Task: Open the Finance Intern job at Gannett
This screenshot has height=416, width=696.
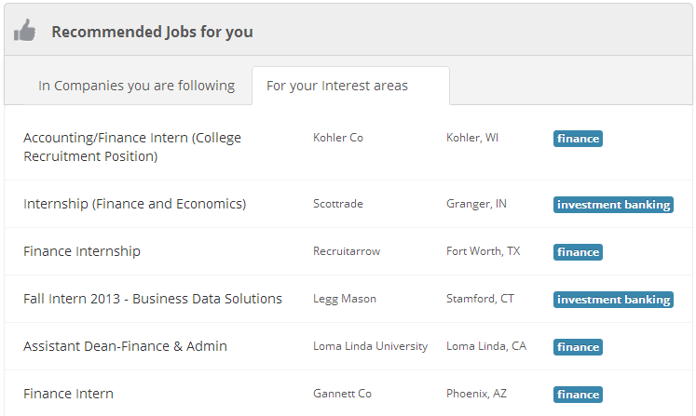Action: (68, 394)
